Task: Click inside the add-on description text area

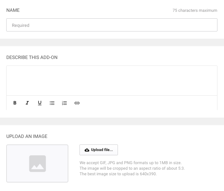Action: (112, 81)
